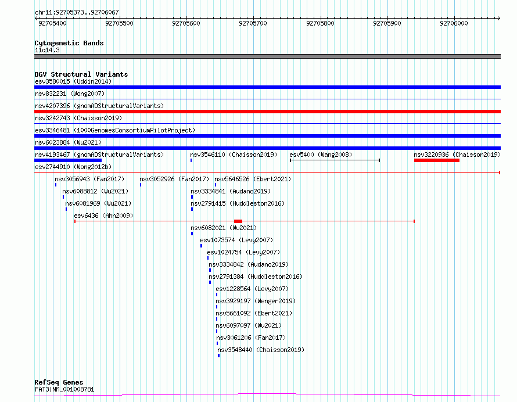Image resolution: width=517 pixels, height=402 pixels.
Task: Click the gray 11q14.3 cytogenetic band
Action: (267, 56)
